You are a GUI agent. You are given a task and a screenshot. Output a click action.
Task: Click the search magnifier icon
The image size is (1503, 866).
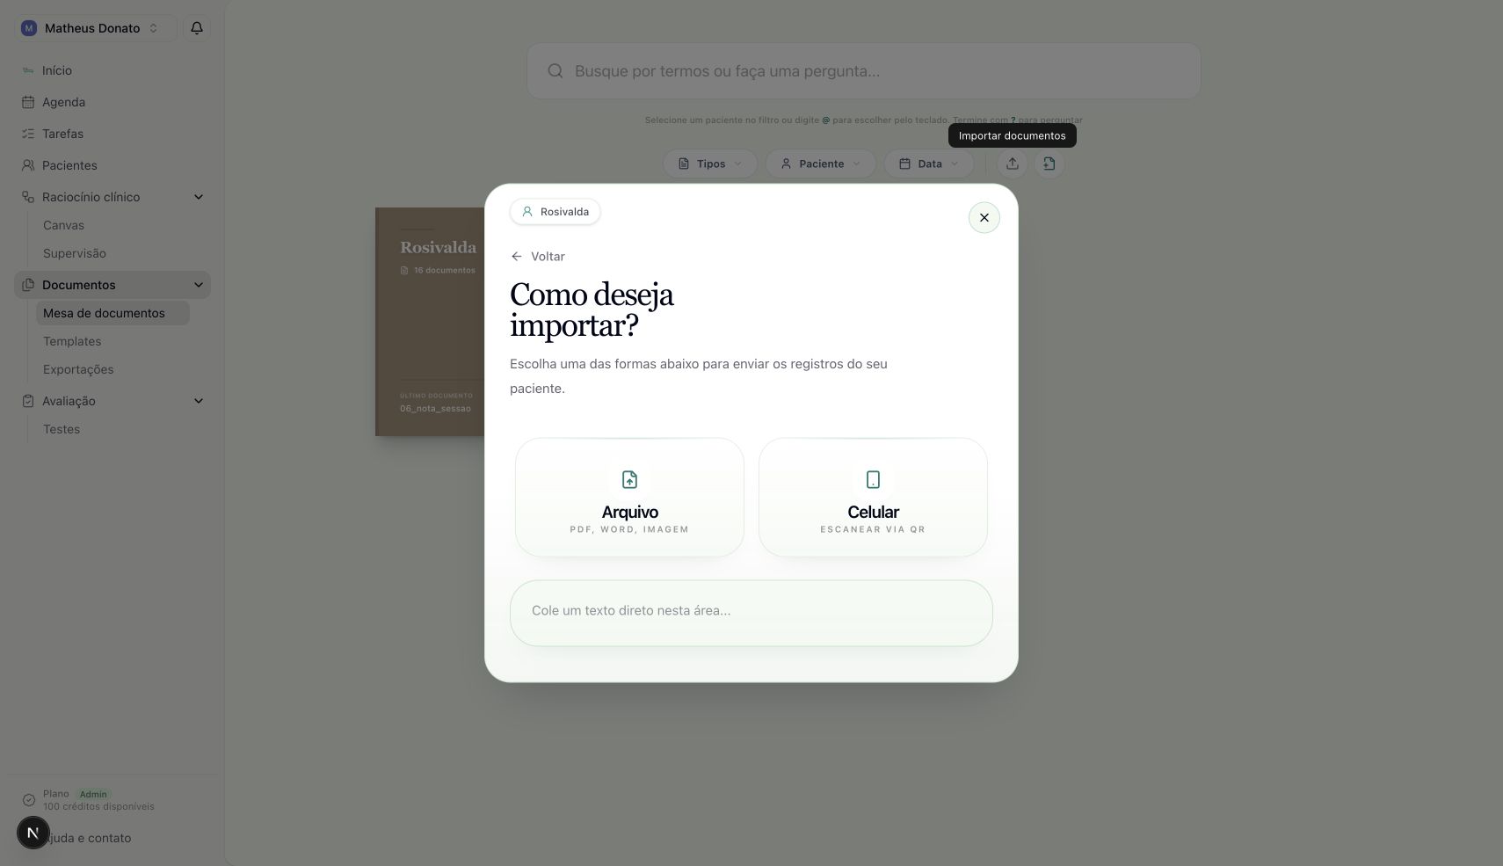coord(555,71)
